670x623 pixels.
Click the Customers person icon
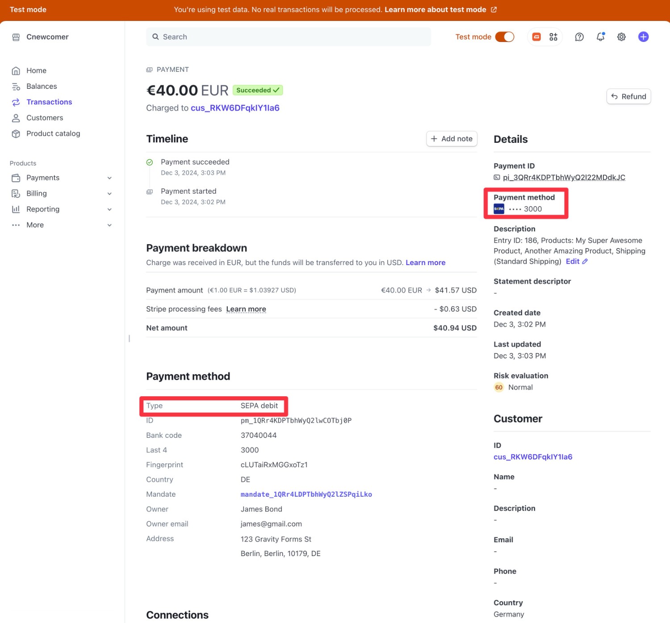tap(16, 118)
